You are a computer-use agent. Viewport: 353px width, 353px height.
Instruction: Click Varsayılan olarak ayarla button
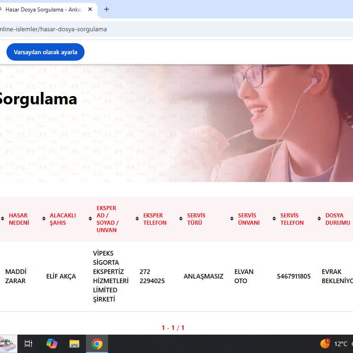point(46,52)
